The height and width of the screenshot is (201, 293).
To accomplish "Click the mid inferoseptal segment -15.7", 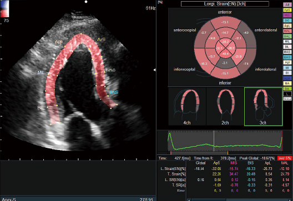I will (212, 56).
